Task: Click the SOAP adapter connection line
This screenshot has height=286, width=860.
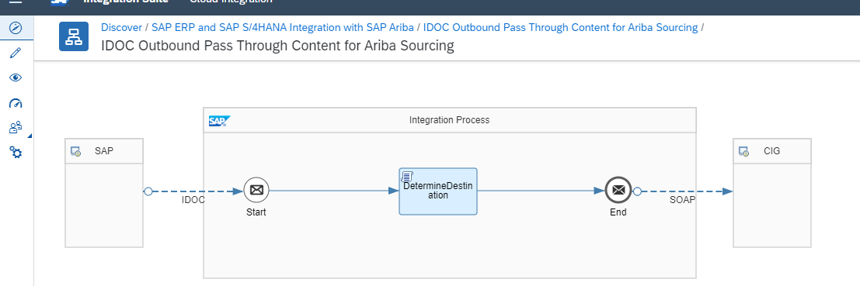Action: (684, 191)
